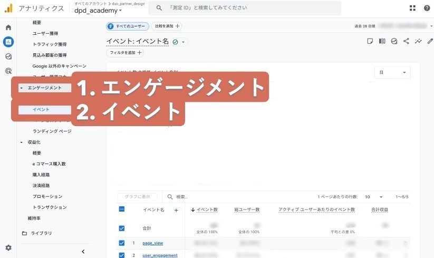The height and width of the screenshot is (258, 434).
Task: Collapse the 収益化 section in sidebar
Action: pyautogui.click(x=22, y=142)
